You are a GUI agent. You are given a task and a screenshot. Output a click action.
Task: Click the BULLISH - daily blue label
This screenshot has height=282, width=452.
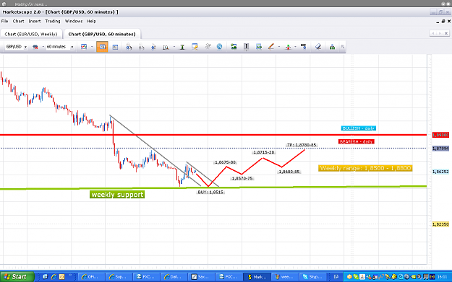(358, 128)
